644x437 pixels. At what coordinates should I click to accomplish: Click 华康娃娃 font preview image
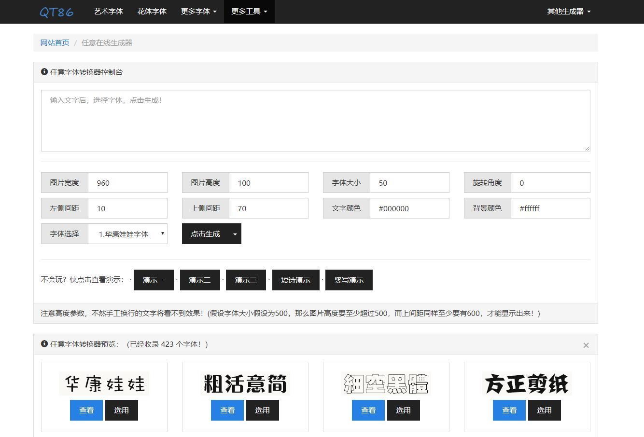point(104,384)
